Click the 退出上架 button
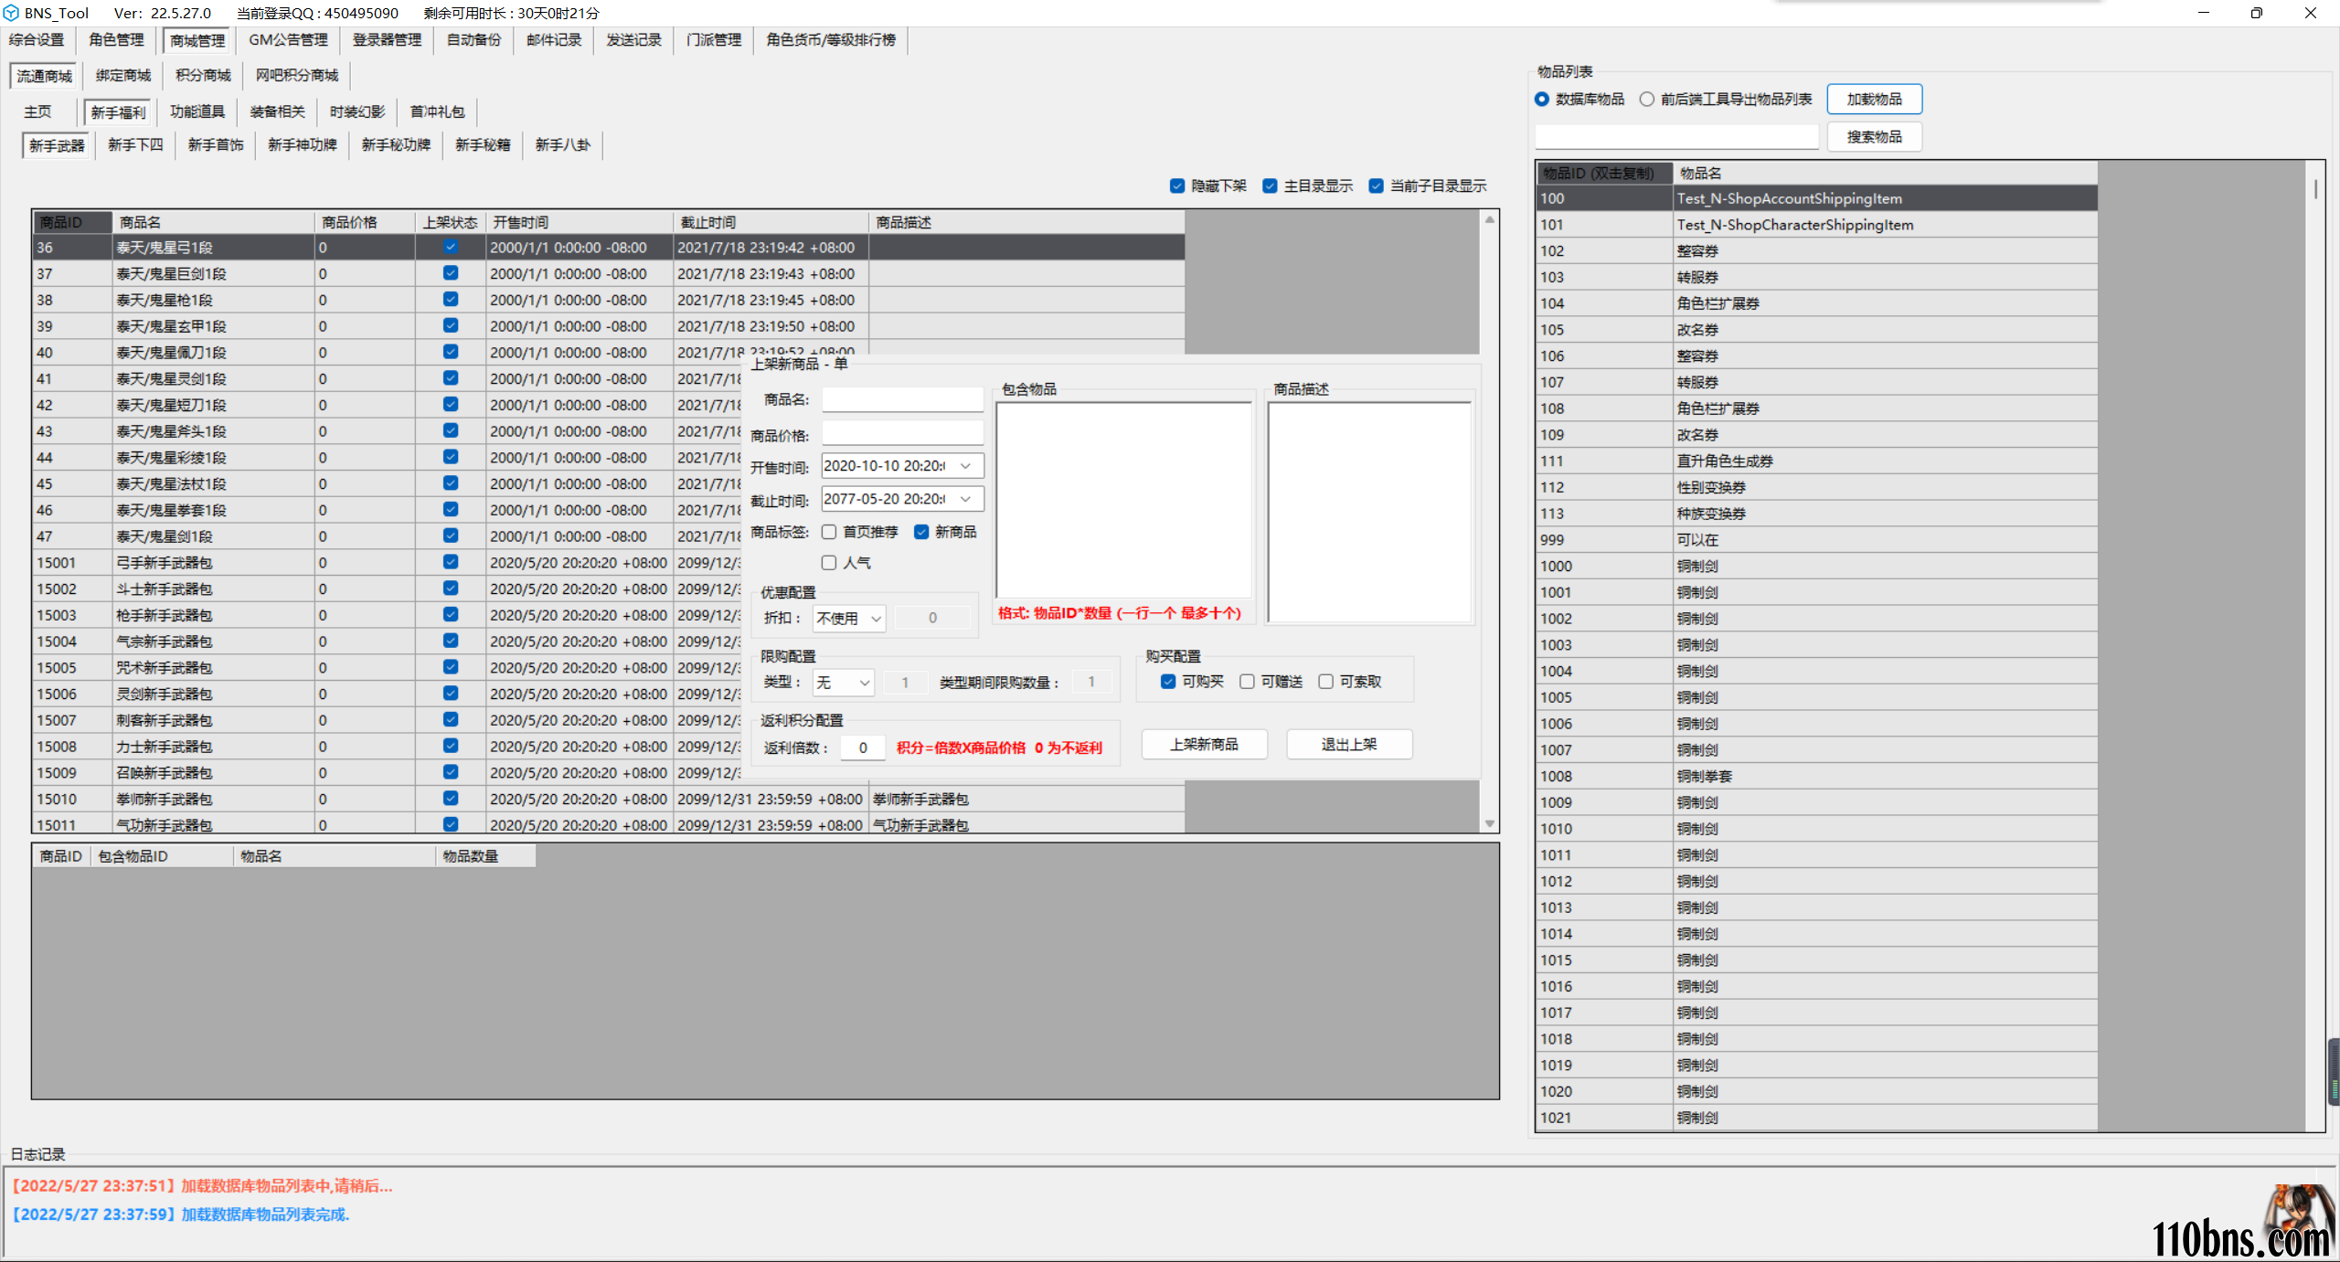Screen dimensions: 2340x1262 (1349, 745)
